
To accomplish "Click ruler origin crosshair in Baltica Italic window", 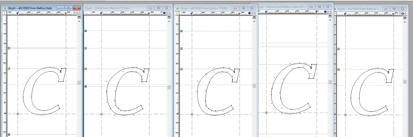I will 5,13.
